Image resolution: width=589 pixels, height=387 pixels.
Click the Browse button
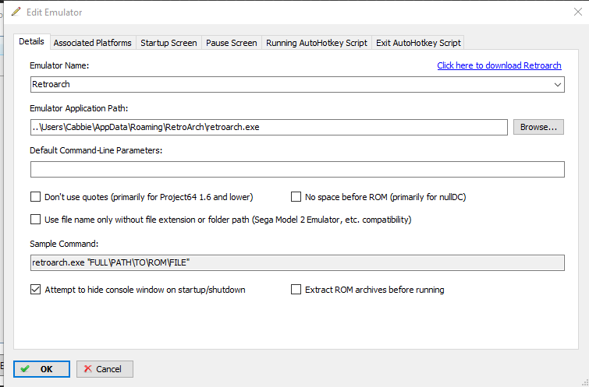tap(538, 127)
